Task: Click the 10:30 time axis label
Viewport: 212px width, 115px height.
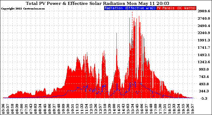Action: pos(68,109)
